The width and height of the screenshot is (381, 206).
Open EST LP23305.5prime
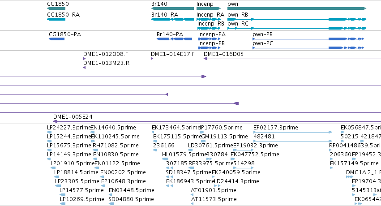[77, 181]
